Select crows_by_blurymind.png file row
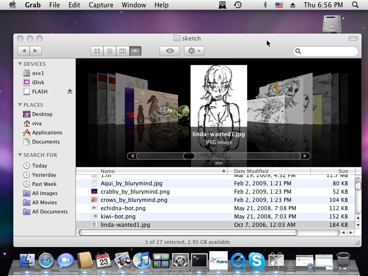 coord(215,200)
